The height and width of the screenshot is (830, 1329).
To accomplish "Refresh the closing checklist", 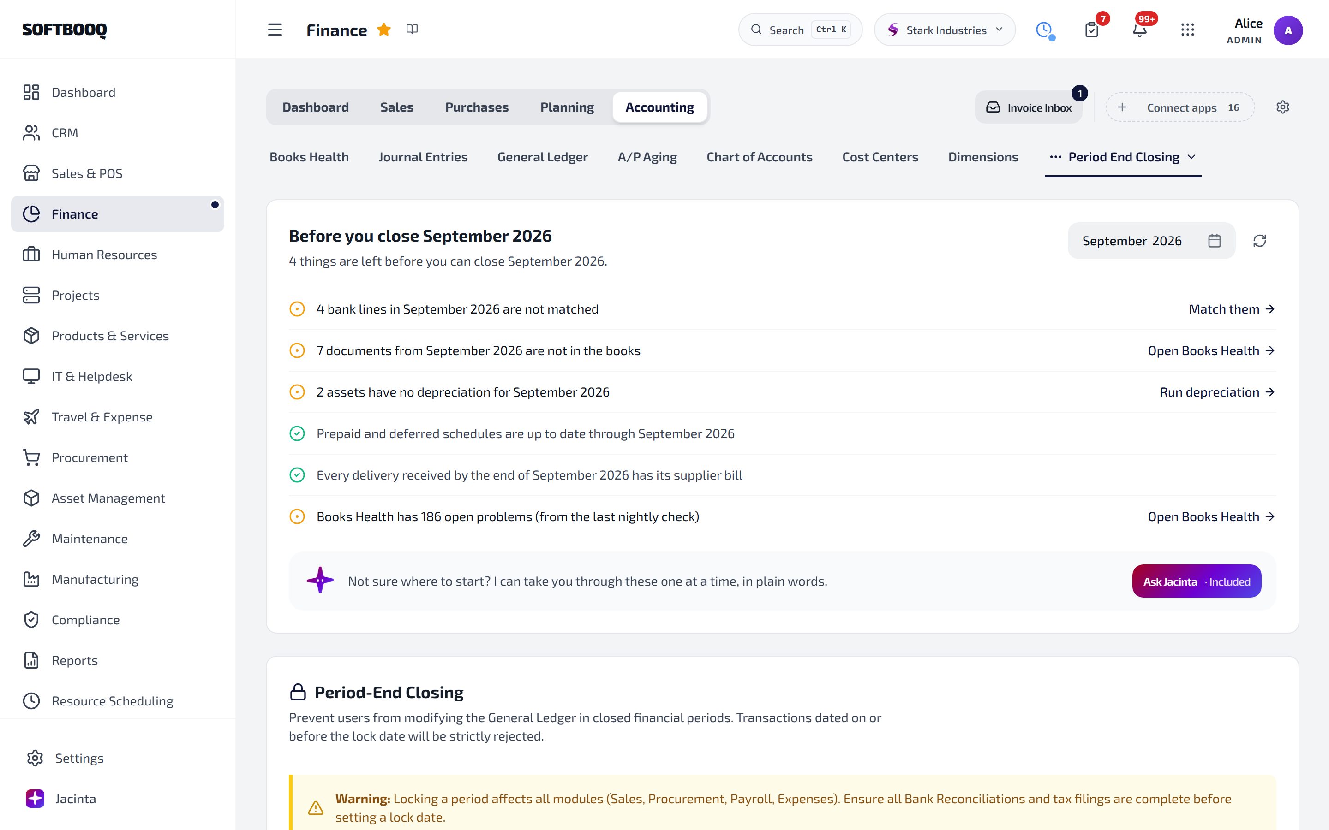I will tap(1259, 241).
